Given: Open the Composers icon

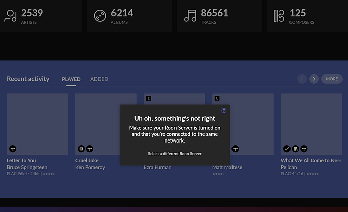Looking at the screenshot, I should tap(279, 16).
